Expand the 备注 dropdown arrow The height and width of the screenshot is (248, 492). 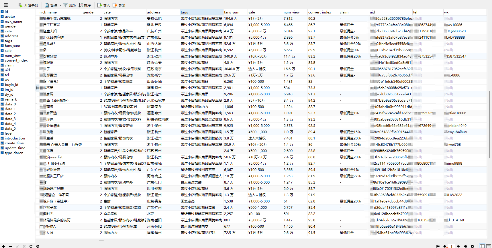click(x=60, y=5)
